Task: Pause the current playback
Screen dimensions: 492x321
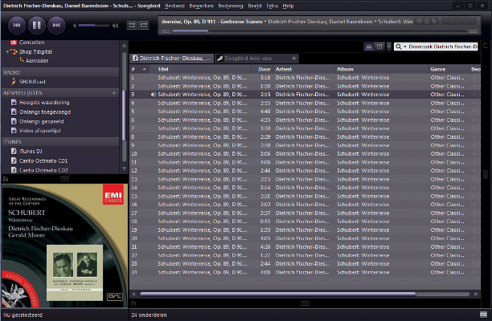Action: (36, 26)
